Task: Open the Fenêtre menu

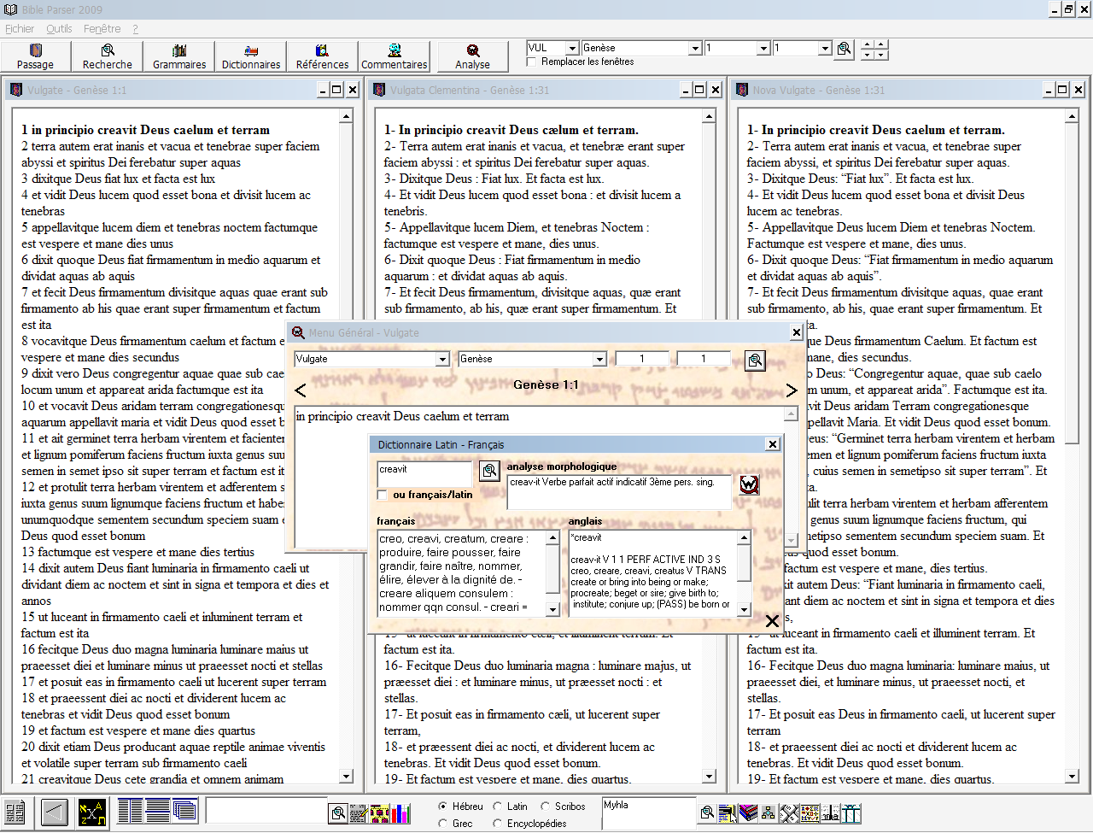Action: click(x=102, y=29)
